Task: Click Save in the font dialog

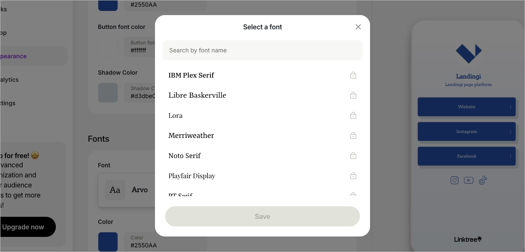Action: 262,216
